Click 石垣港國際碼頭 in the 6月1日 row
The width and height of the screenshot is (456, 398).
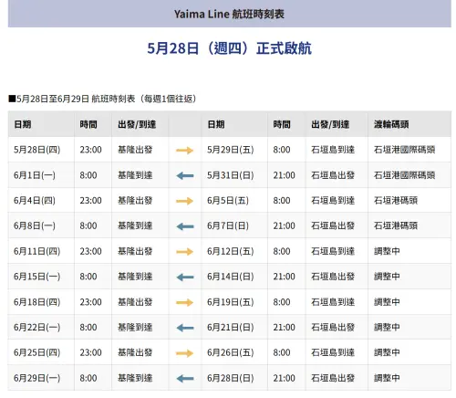point(404,175)
